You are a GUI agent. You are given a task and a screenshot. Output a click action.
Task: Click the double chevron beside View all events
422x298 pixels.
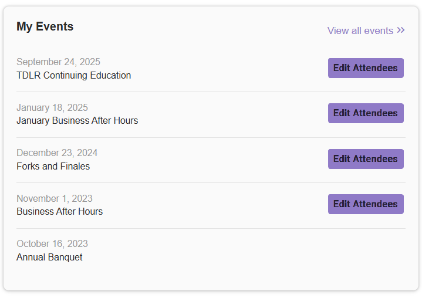[x=401, y=30]
